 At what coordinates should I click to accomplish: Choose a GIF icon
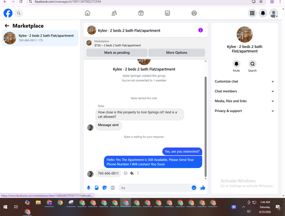coord(113,188)
